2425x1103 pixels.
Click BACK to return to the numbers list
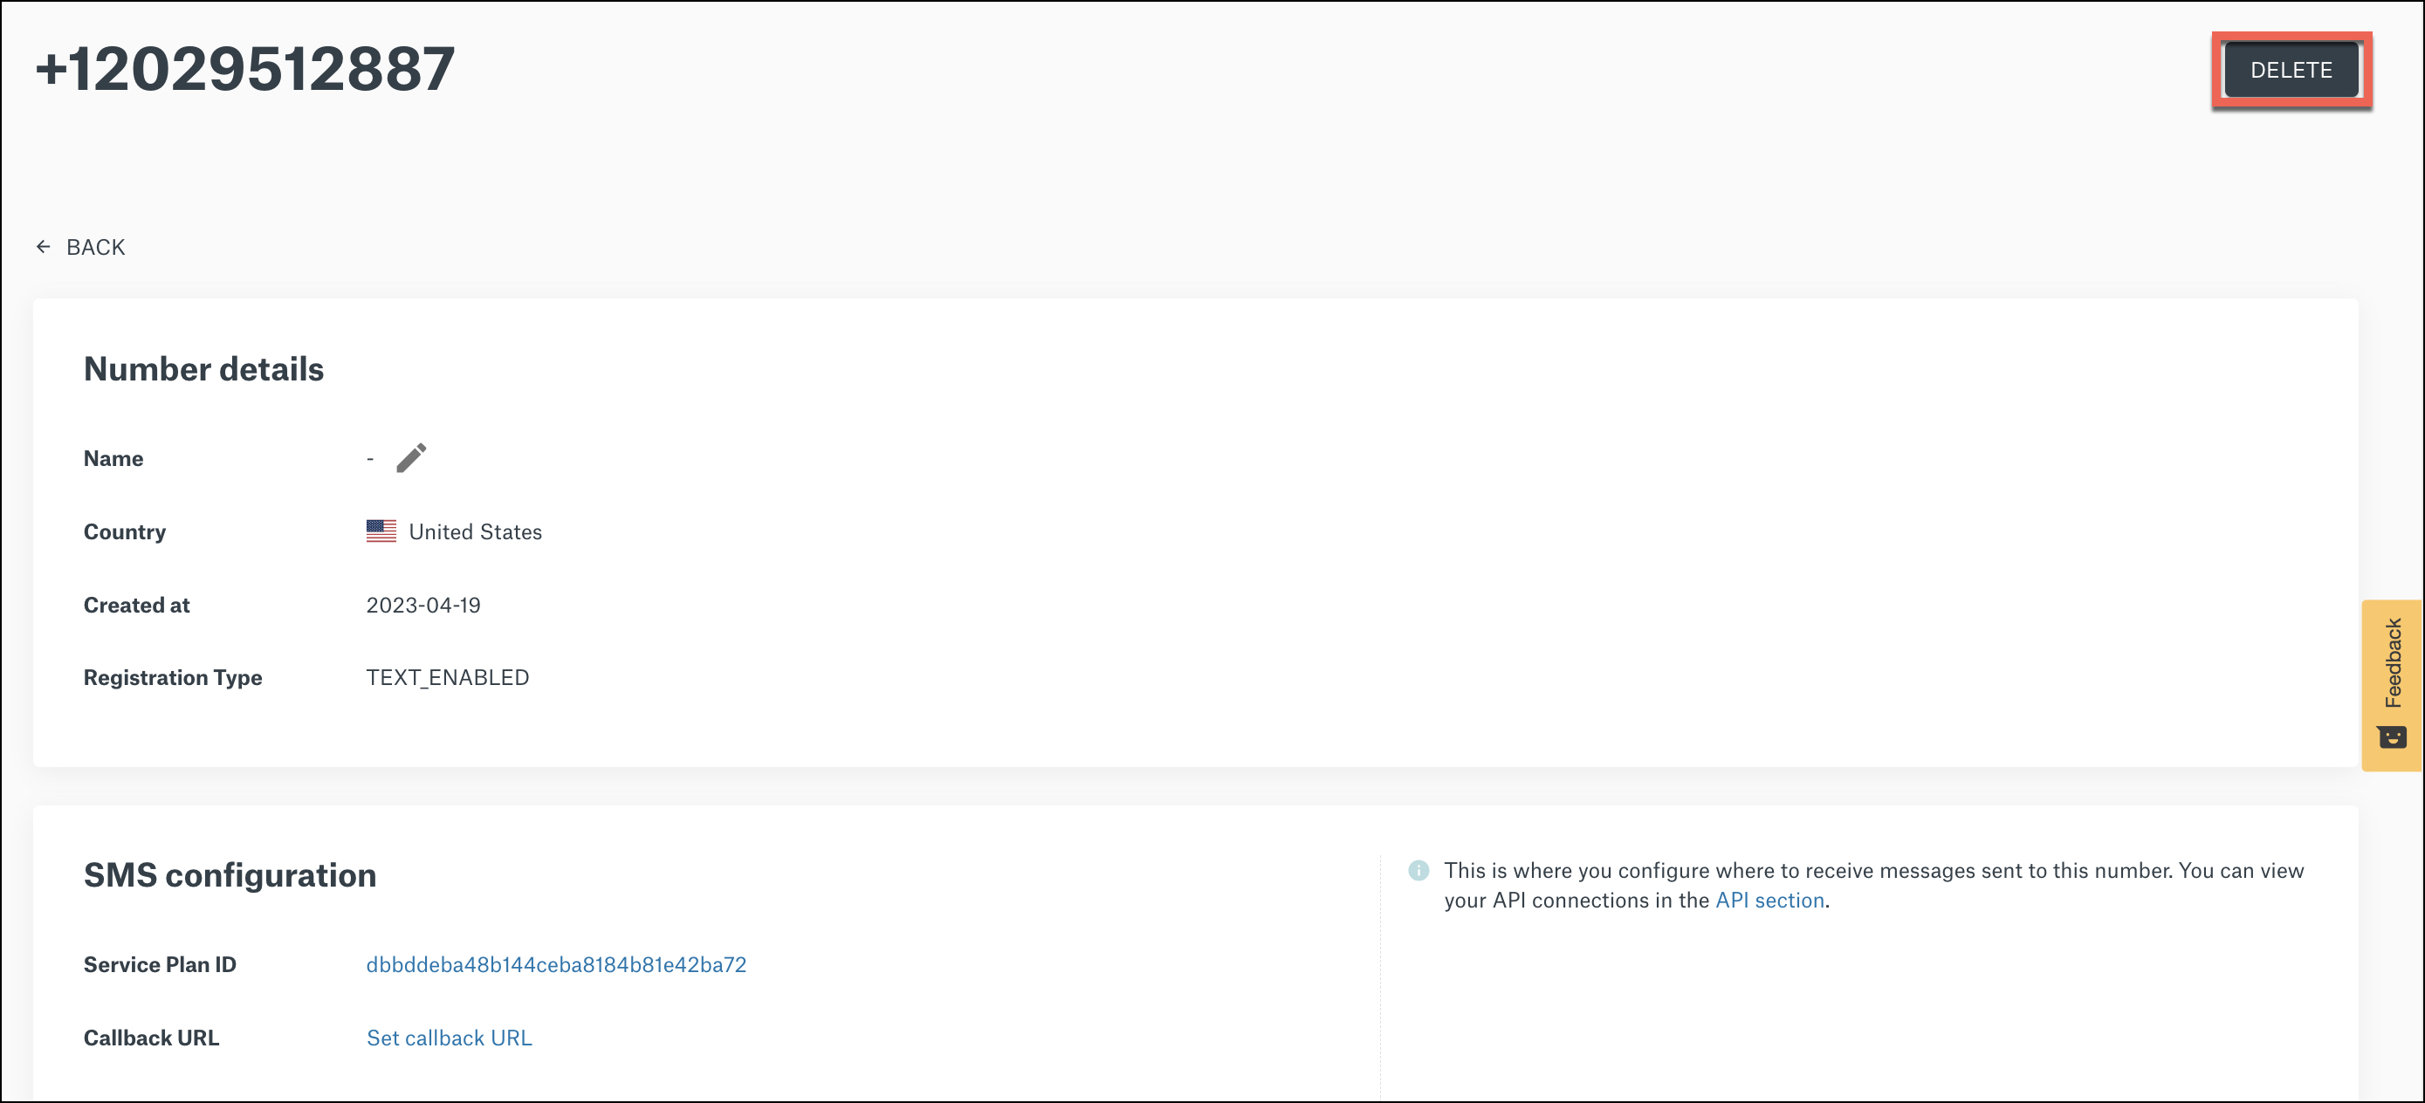(94, 247)
